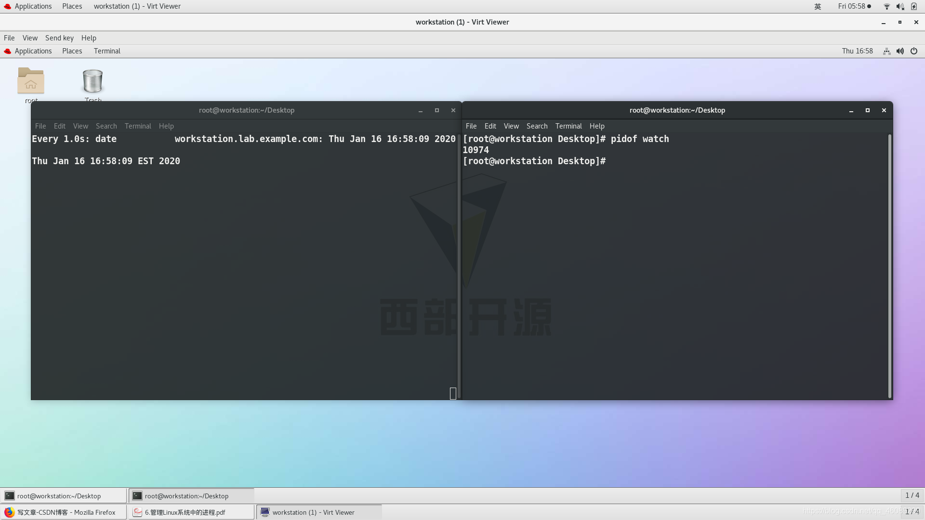Click the root folder icon on desktop
Viewport: 925px width, 520px height.
tap(31, 81)
